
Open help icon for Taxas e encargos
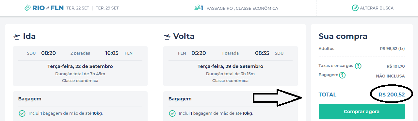pyautogui.click(x=358, y=66)
